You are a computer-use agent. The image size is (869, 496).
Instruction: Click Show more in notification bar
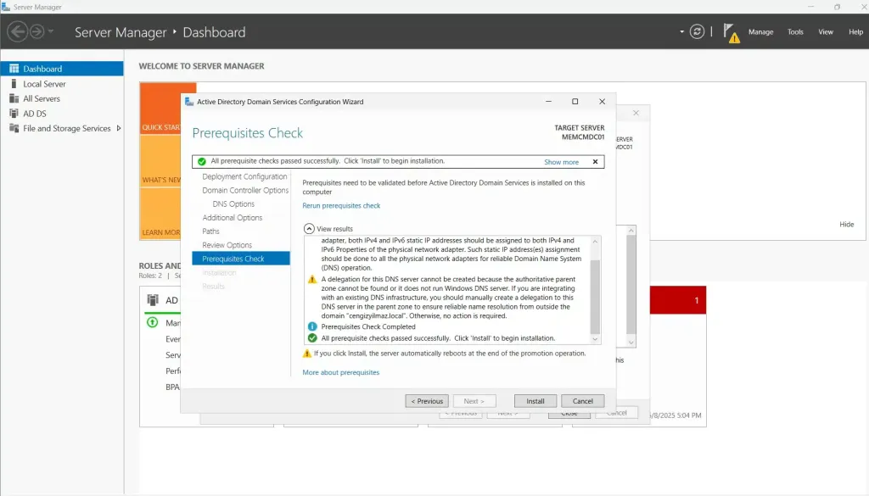(x=561, y=162)
